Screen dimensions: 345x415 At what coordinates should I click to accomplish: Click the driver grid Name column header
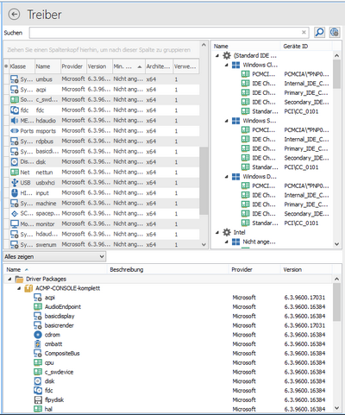tap(47, 66)
